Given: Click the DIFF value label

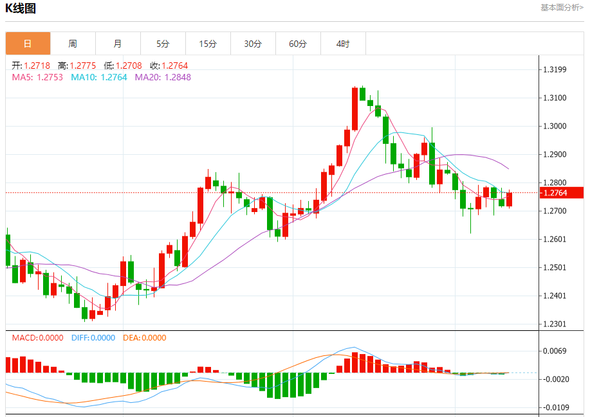Looking at the screenshot, I should coord(93,338).
